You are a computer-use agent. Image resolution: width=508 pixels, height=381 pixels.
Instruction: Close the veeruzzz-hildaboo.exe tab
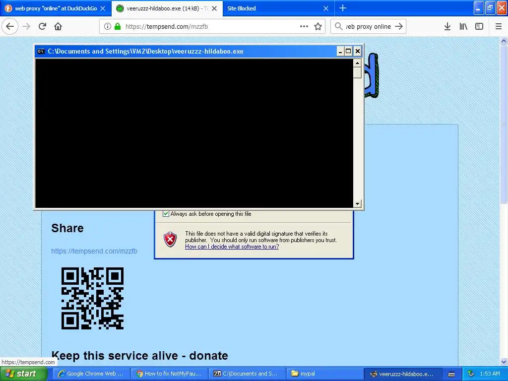(214, 8)
